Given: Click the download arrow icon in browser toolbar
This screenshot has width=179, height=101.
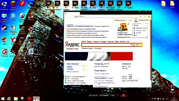Looking at the screenshot, I should point(149,16).
